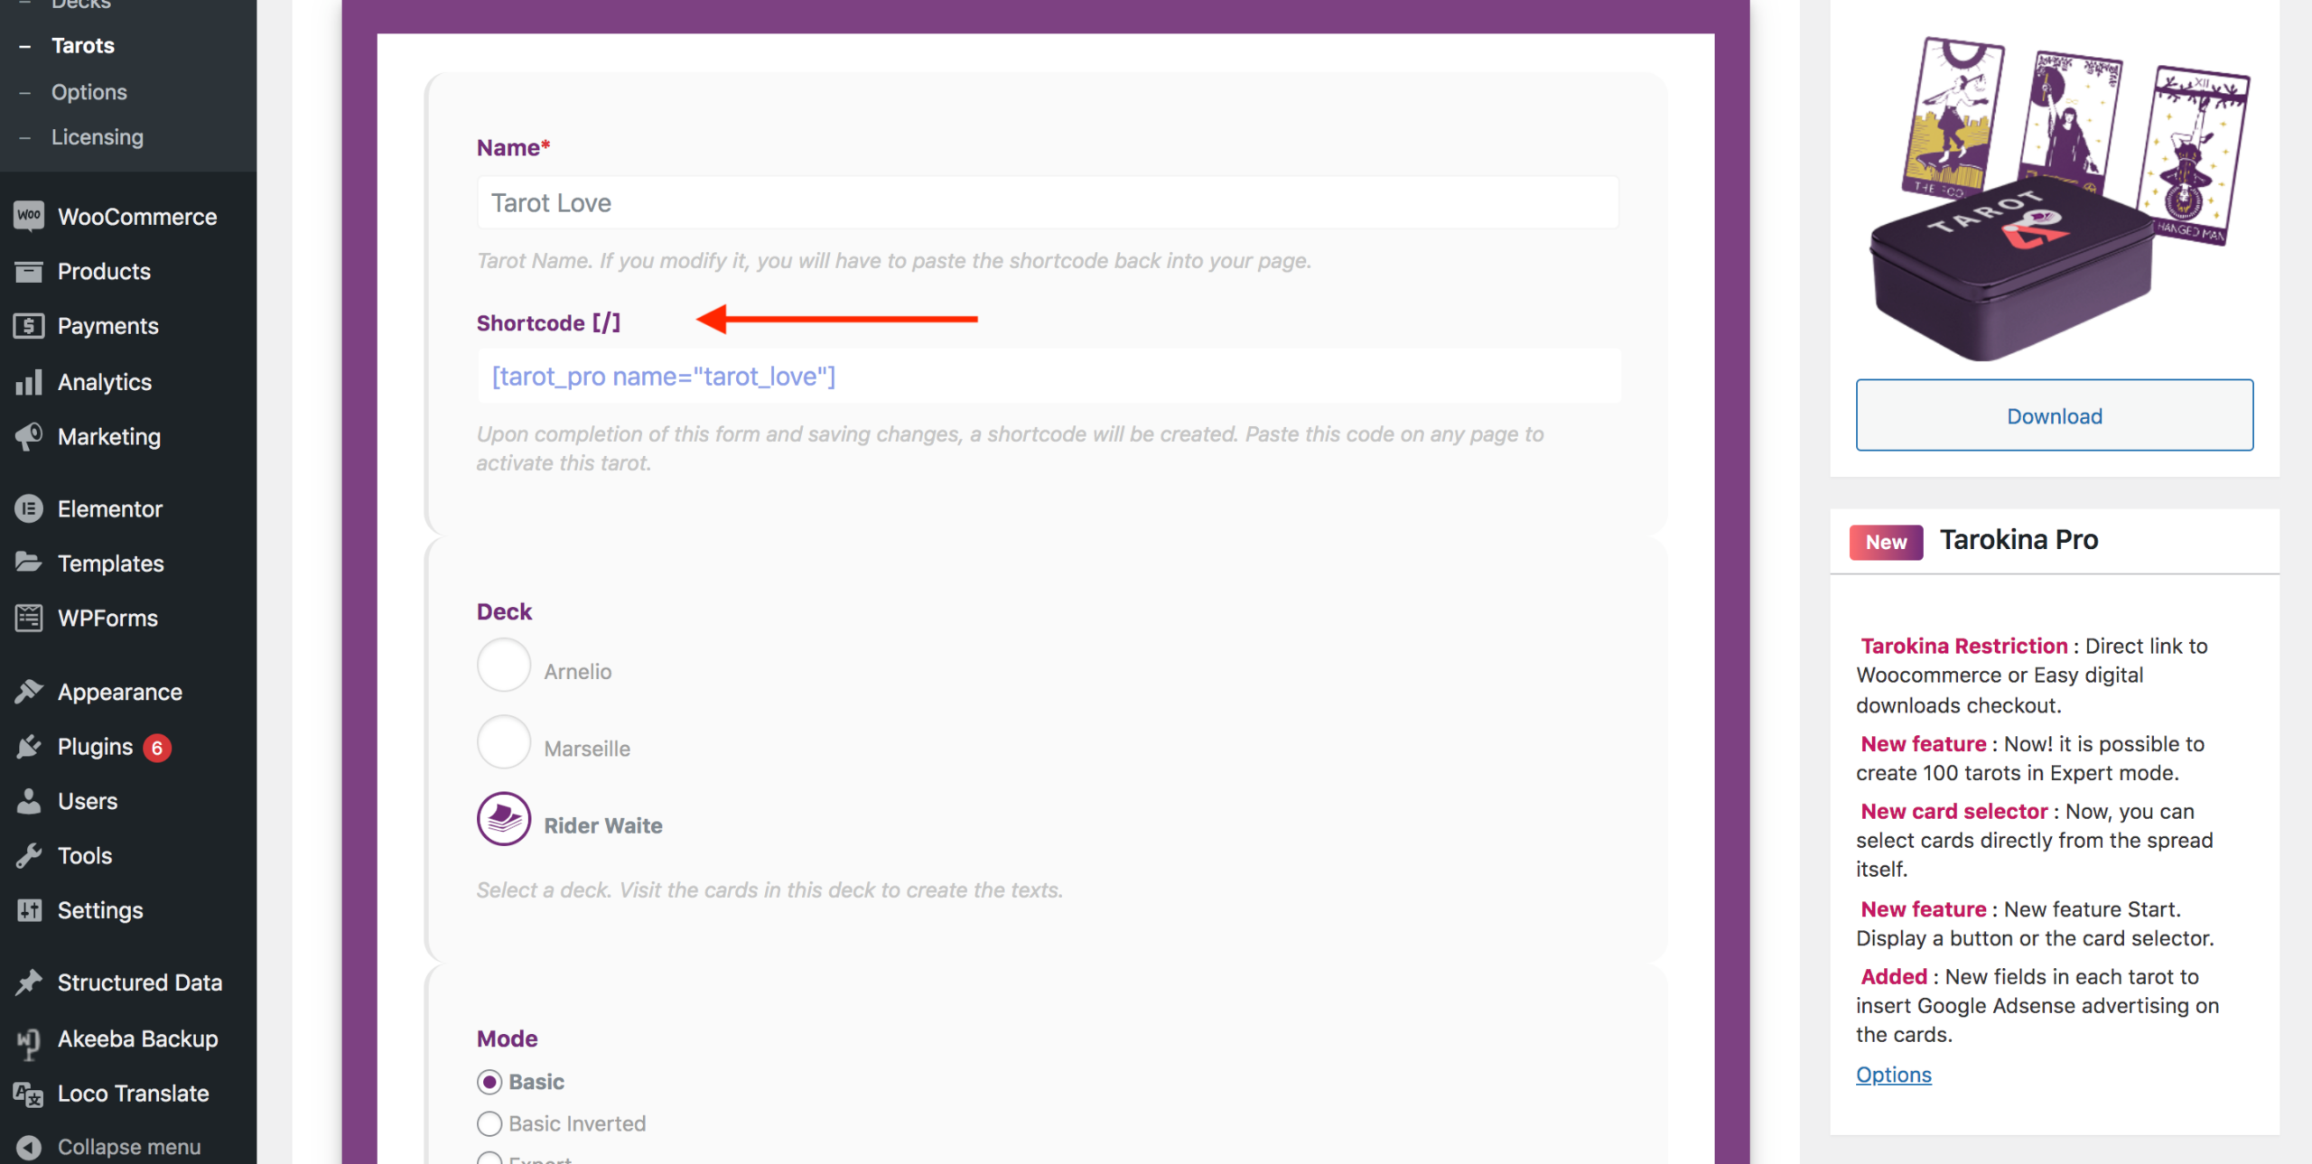Click the Download button
This screenshot has height=1164, width=2312.
pos(2054,415)
